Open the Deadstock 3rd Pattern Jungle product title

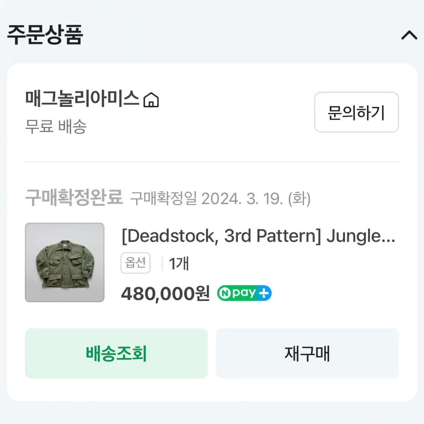coord(258,236)
